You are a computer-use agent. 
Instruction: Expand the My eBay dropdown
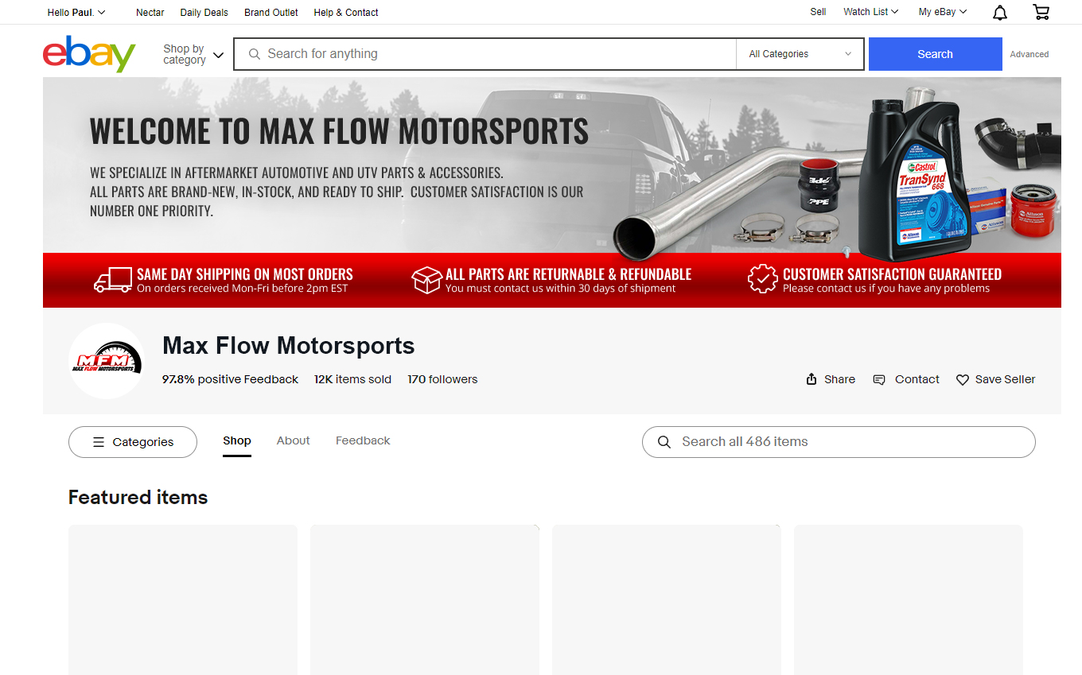(x=943, y=12)
